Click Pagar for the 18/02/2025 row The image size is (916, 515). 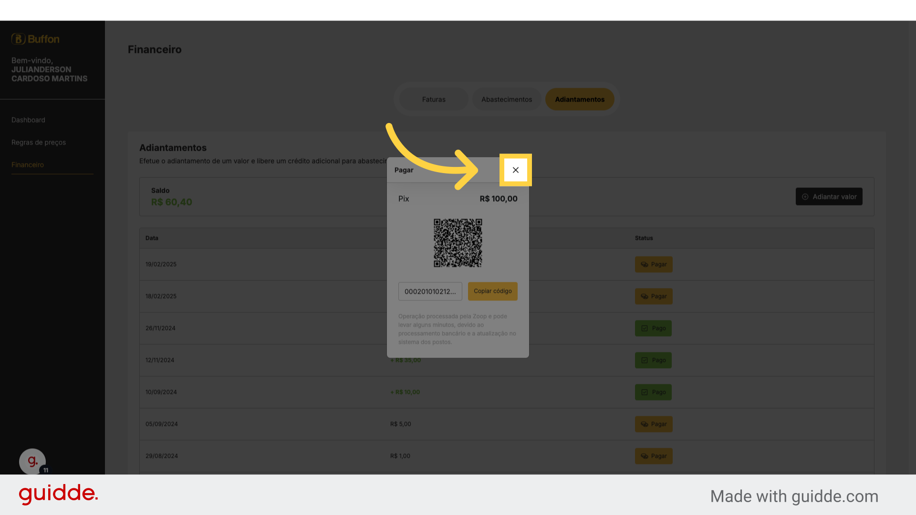click(654, 296)
